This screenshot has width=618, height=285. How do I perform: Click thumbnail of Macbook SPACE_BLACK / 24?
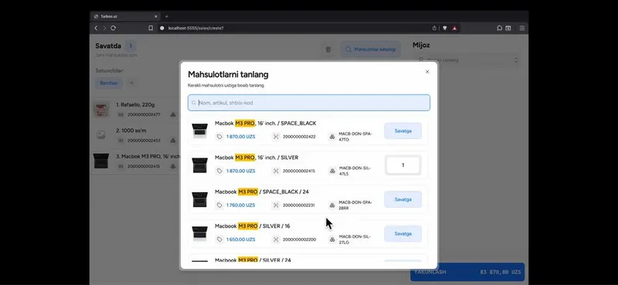(x=200, y=199)
